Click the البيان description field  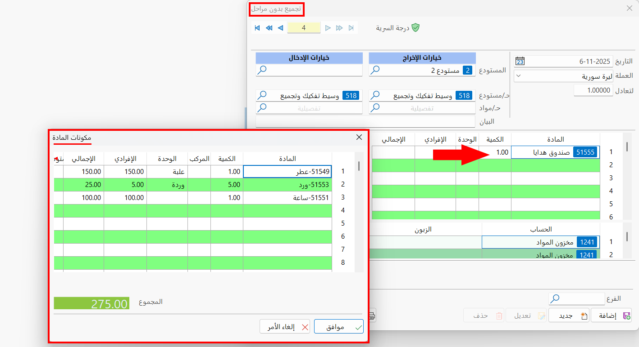click(x=365, y=121)
